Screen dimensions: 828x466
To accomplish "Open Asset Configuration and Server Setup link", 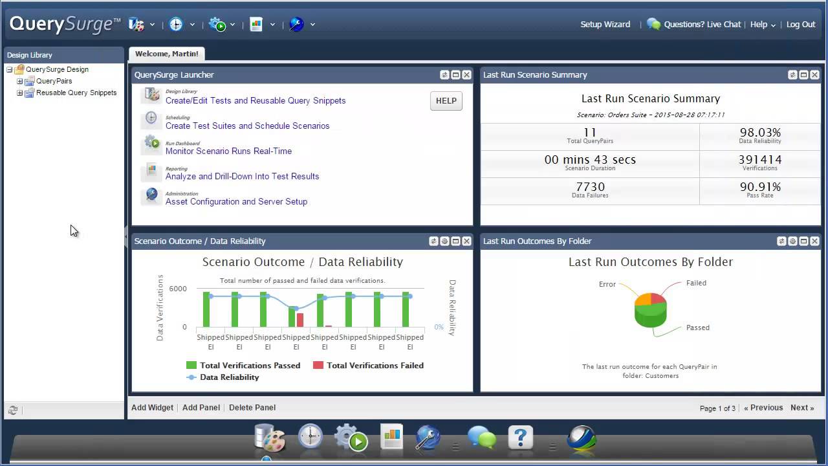I will [x=236, y=201].
